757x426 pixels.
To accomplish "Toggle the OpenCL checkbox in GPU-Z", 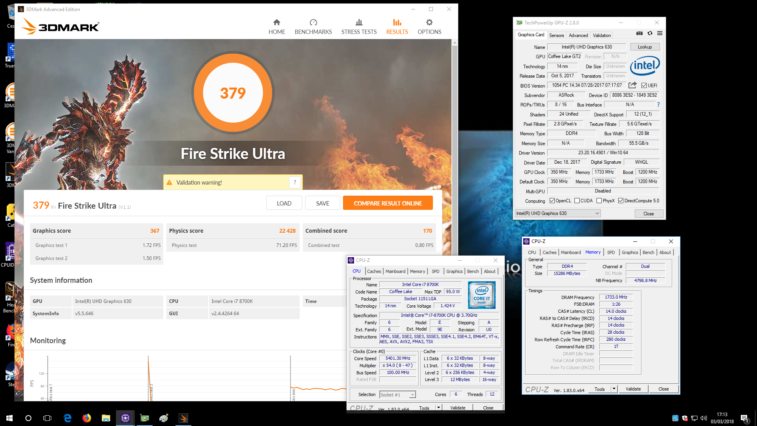I will [x=552, y=201].
